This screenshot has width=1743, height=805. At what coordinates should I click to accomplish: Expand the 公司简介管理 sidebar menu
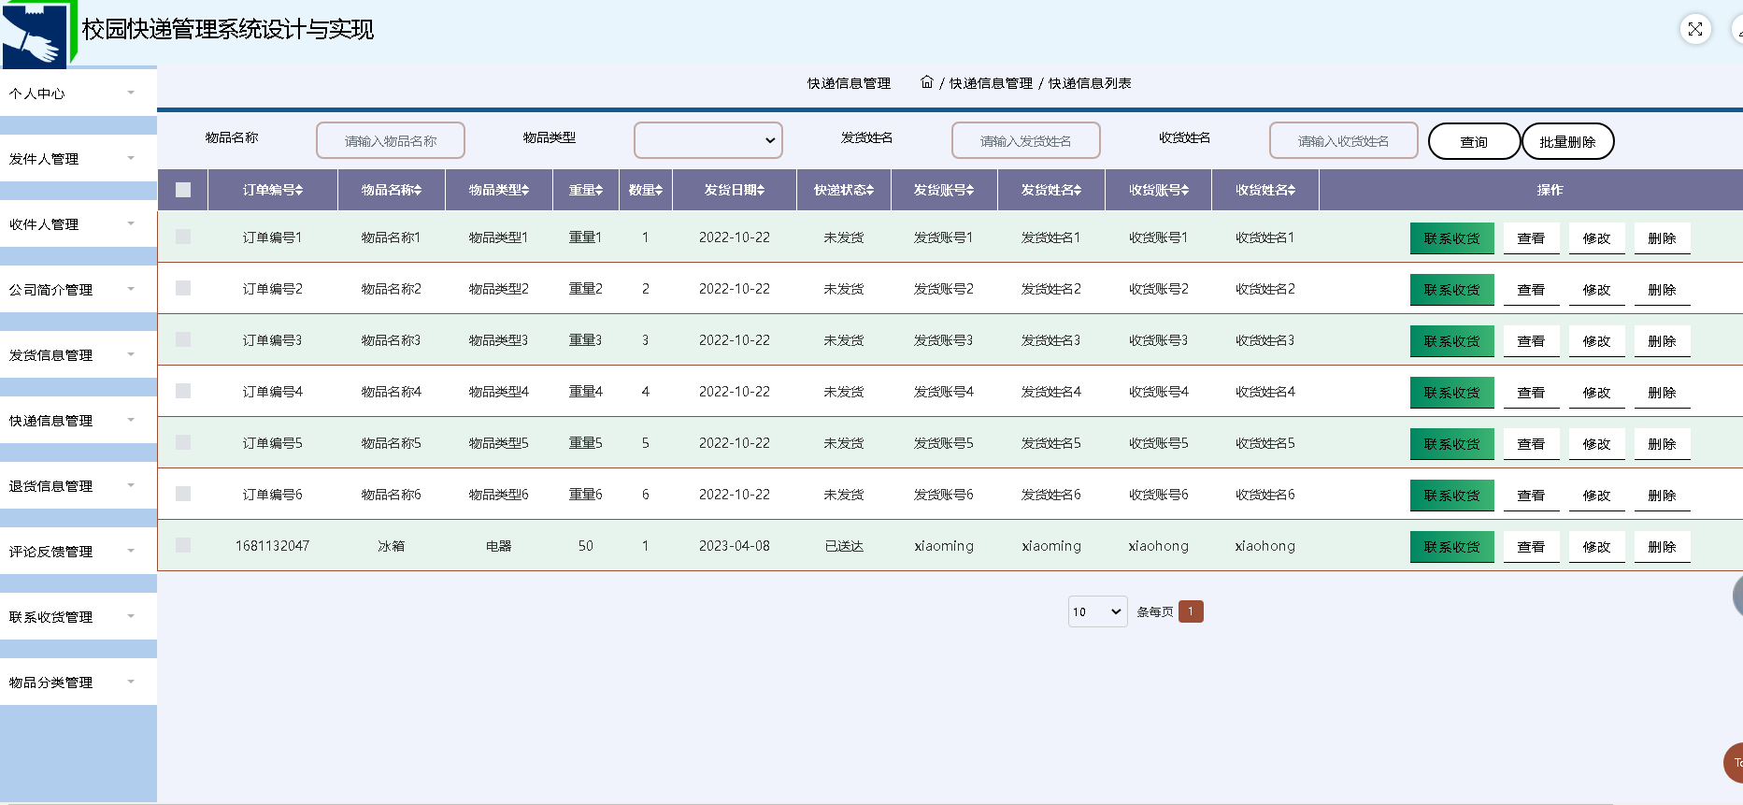pos(79,290)
